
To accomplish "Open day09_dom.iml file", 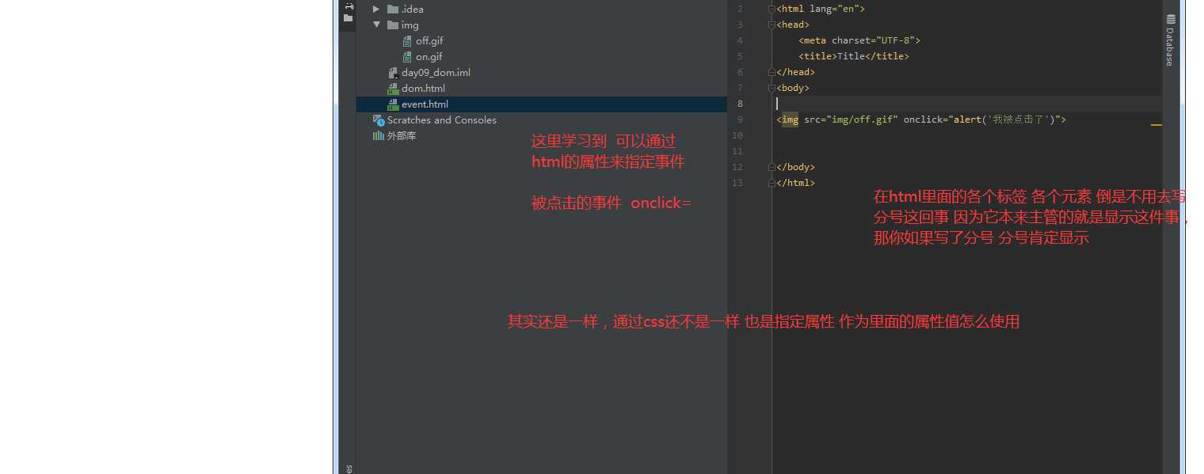I will click(429, 72).
